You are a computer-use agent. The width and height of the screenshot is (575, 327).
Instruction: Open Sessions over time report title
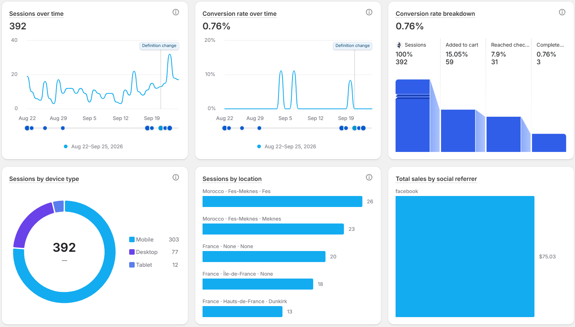36,14
